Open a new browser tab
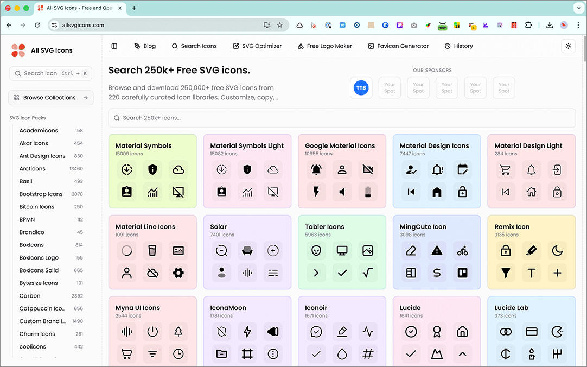This screenshot has height=367, width=587. click(x=134, y=8)
